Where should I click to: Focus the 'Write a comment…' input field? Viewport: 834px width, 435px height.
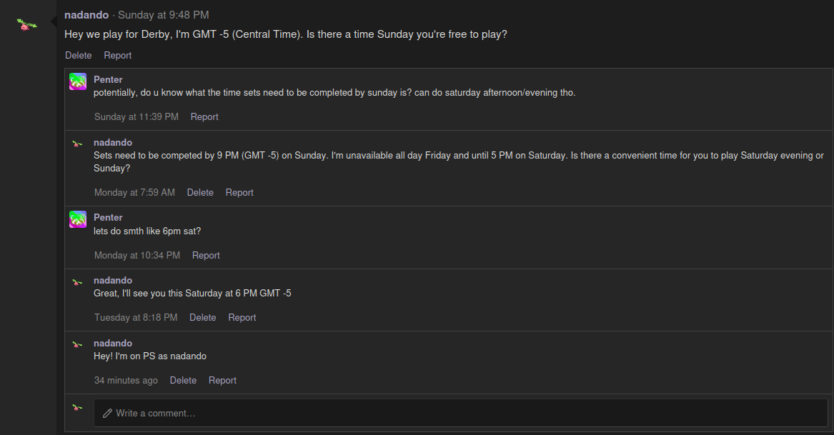[x=465, y=413]
